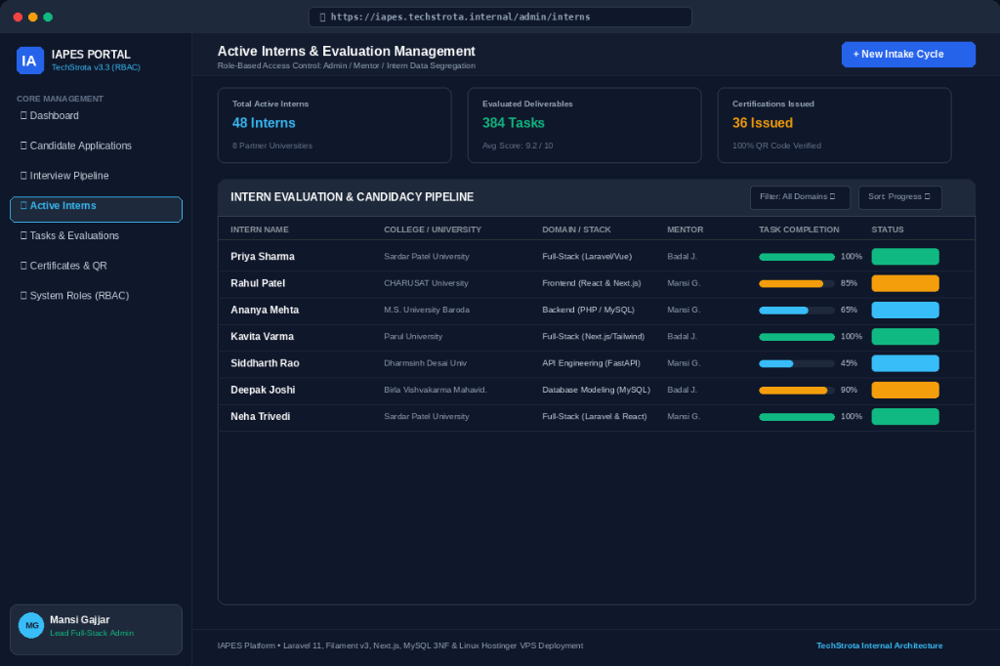The height and width of the screenshot is (666, 1000).
Task: Click the TechStrota v3.3 (RBAC) subtitle
Action: pos(96,67)
